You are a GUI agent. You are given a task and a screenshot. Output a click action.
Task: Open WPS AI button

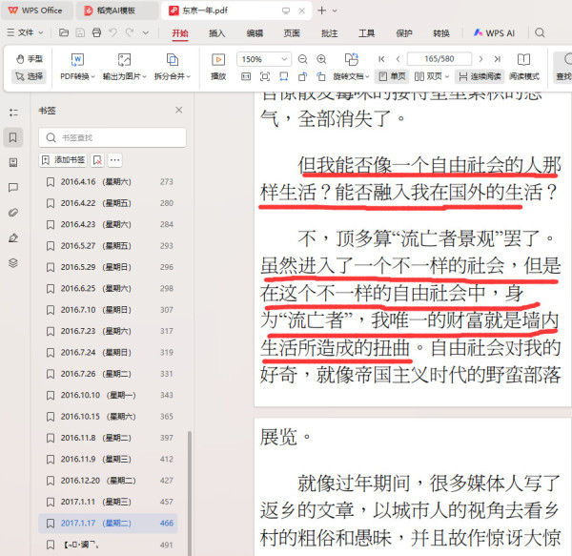[x=494, y=32]
